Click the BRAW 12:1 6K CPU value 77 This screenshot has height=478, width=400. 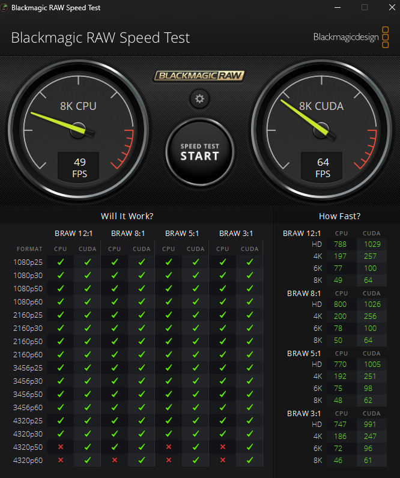338,268
